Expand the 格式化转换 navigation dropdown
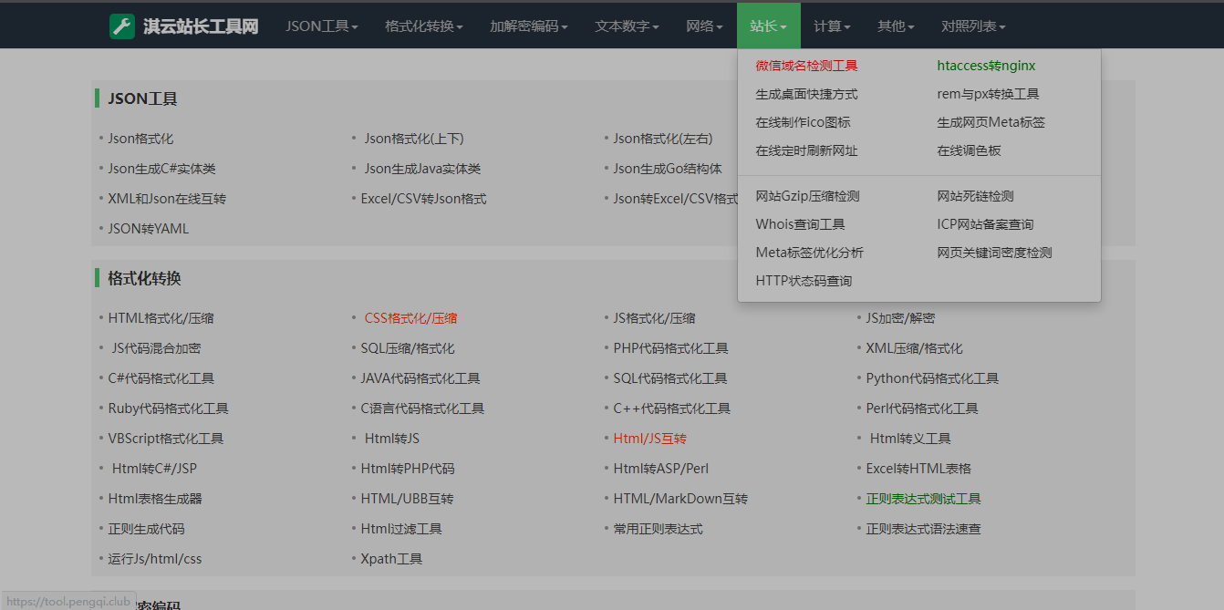This screenshot has height=610, width=1224. point(423,26)
